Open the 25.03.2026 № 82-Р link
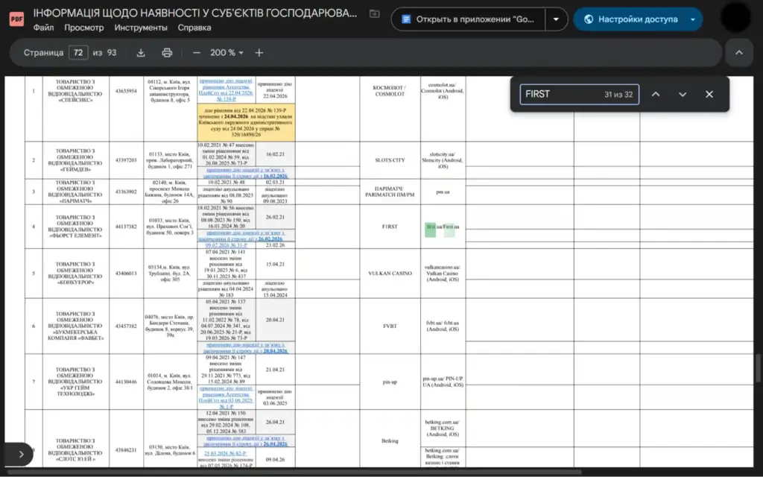The height and width of the screenshot is (477, 763). point(225,454)
